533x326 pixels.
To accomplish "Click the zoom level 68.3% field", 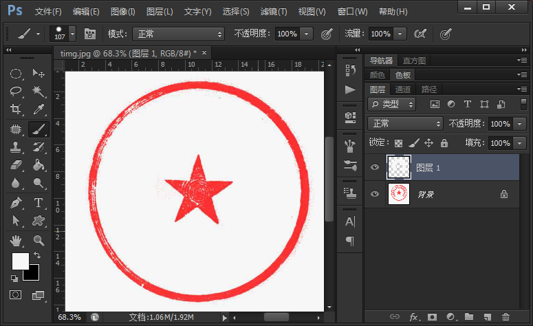I will pos(69,317).
